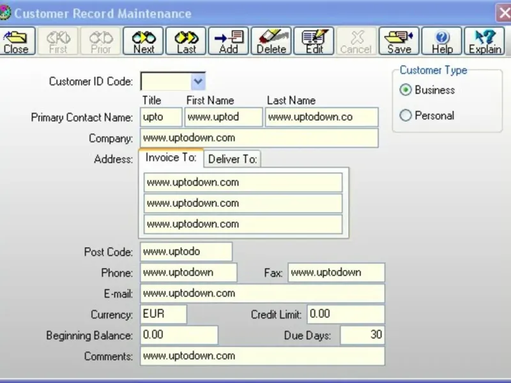
Task: Click the greyed Cancel toolbar button
Action: (x=356, y=41)
